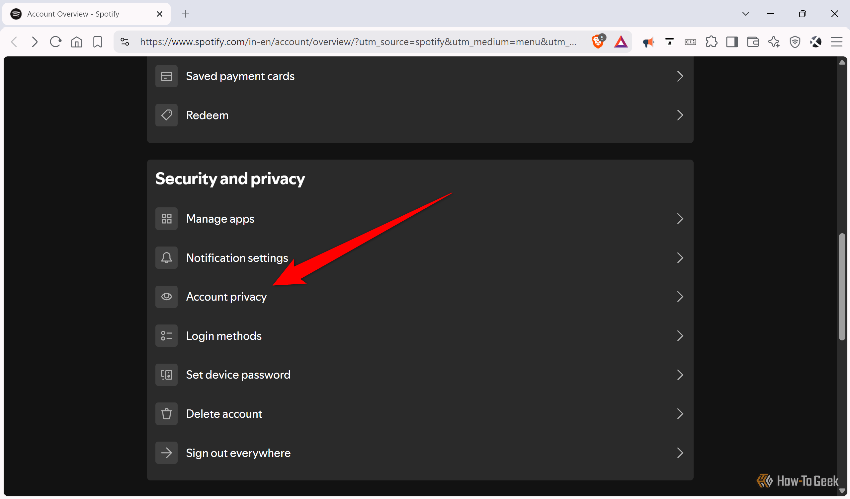Open Notification settings link
850x499 pixels.
(237, 258)
